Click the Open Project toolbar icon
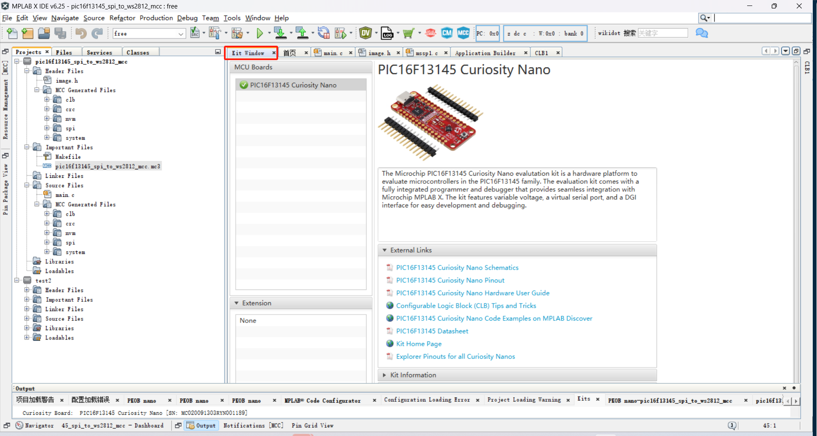 (x=44, y=33)
